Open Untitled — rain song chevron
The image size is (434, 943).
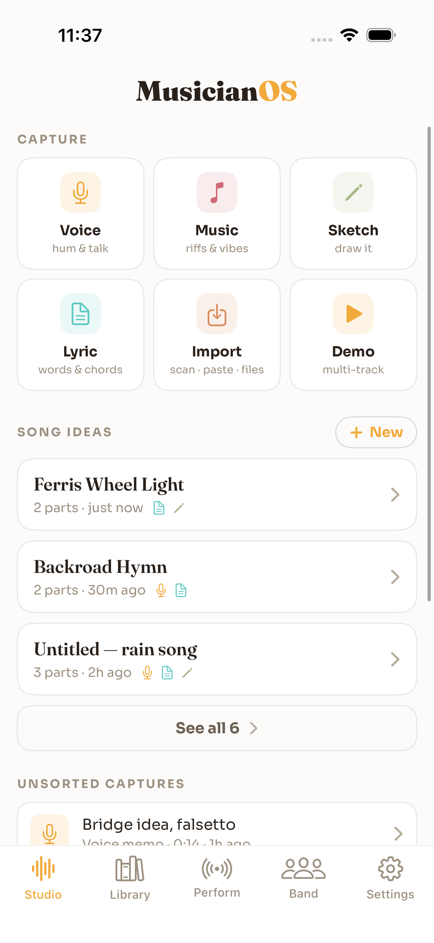[395, 659]
